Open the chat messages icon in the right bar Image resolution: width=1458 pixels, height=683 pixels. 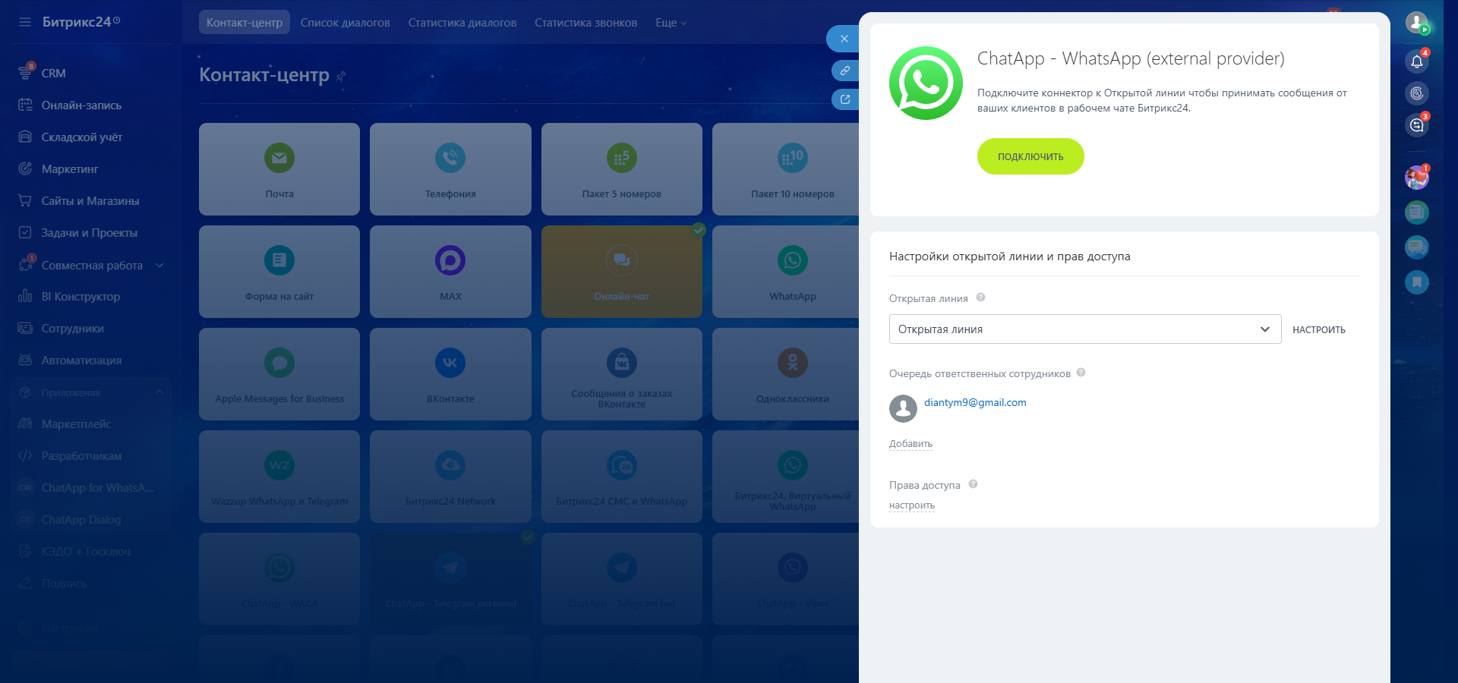click(1416, 125)
